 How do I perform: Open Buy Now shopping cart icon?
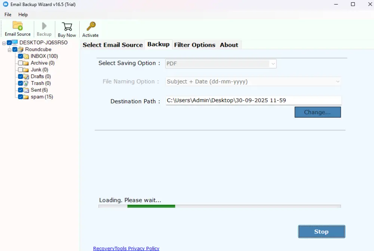67,26
